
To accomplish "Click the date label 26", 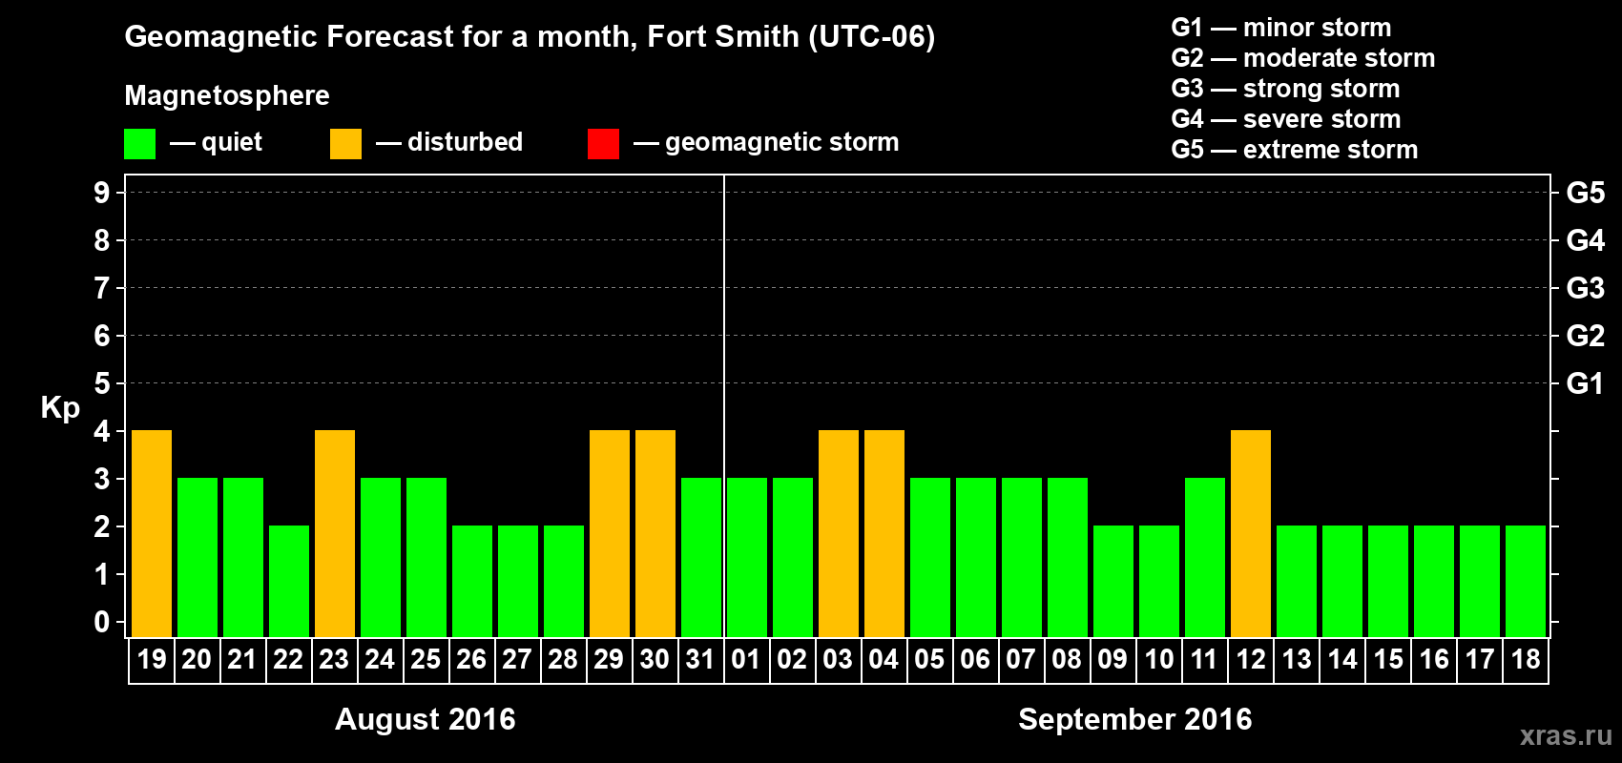I will point(471,659).
